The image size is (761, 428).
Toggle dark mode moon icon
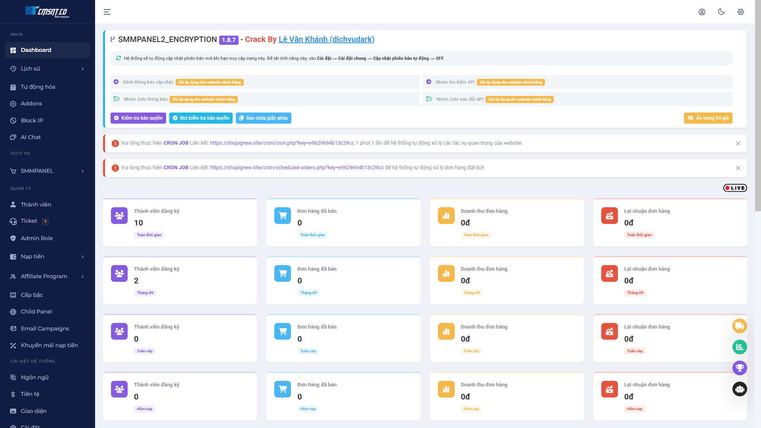coord(721,12)
